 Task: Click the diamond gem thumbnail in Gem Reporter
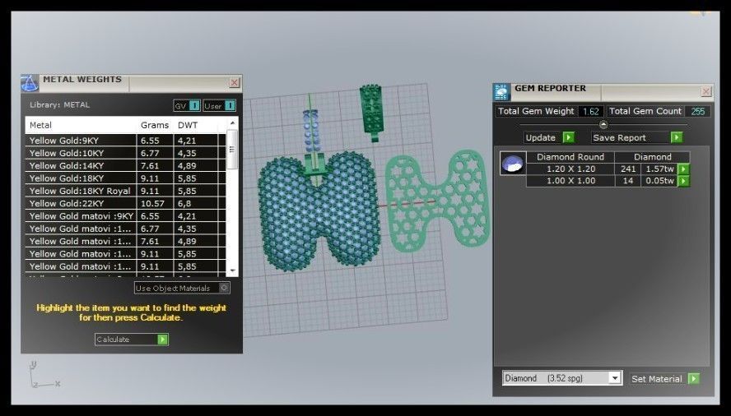(513, 163)
